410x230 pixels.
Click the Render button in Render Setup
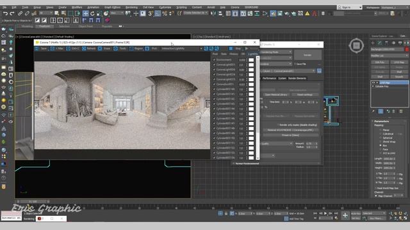(307, 55)
